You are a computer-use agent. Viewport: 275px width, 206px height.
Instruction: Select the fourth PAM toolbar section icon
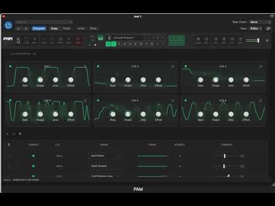pyautogui.click(x=44, y=41)
